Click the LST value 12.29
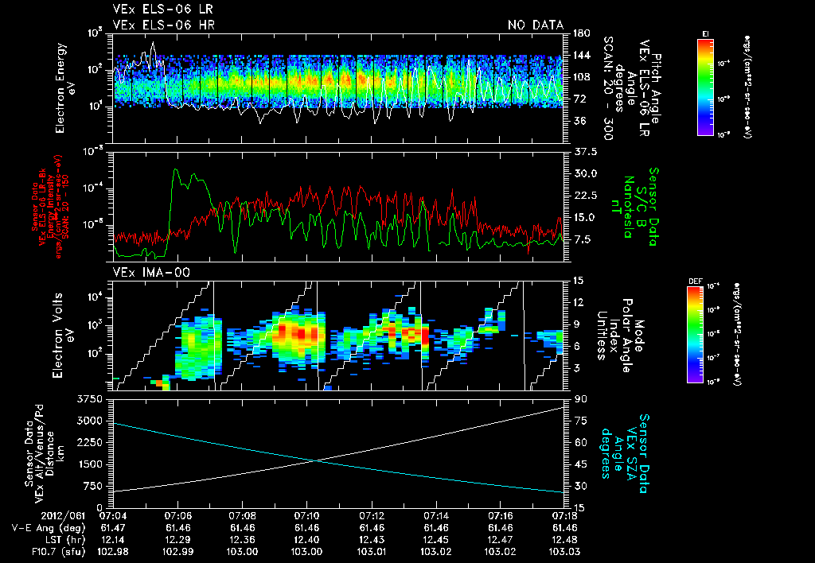 click(x=177, y=540)
